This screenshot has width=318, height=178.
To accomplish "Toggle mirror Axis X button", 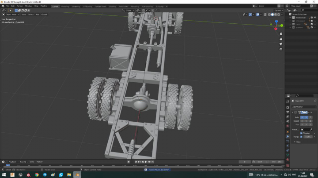I will [x=302, y=117].
